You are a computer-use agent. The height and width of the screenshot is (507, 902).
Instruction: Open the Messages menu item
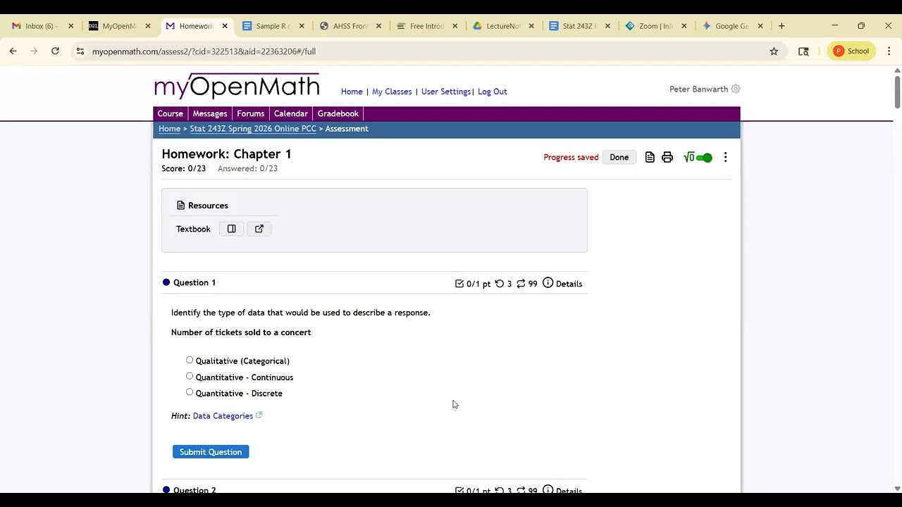tap(210, 113)
